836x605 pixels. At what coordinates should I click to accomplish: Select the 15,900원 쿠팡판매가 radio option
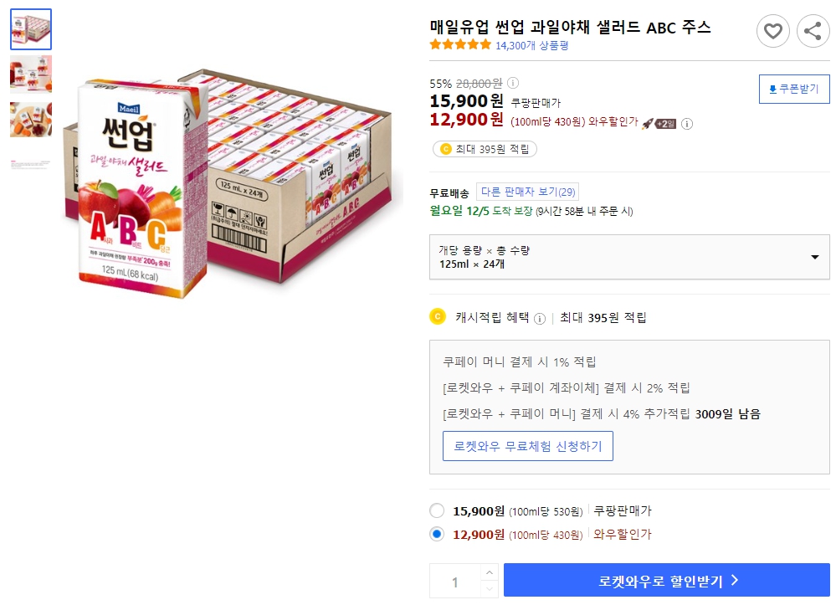tap(436, 510)
